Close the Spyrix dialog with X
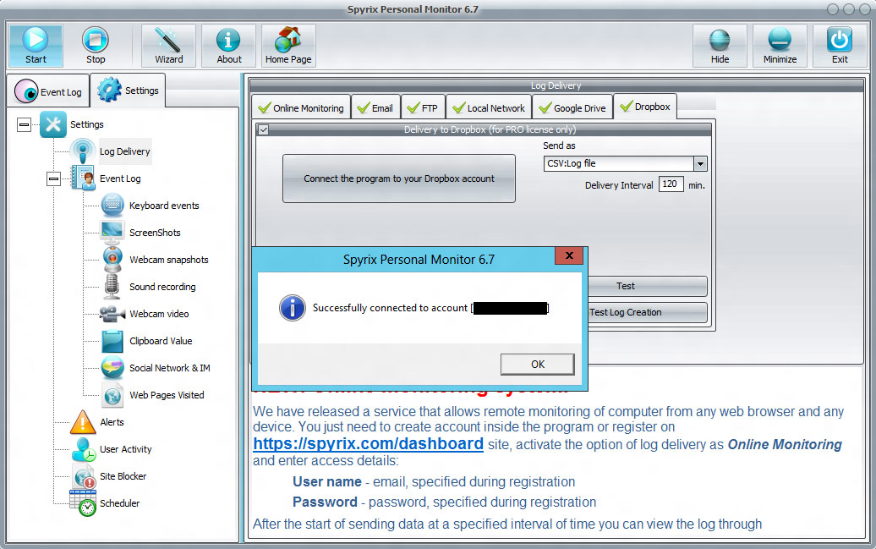This screenshot has height=549, width=876. pyautogui.click(x=569, y=255)
